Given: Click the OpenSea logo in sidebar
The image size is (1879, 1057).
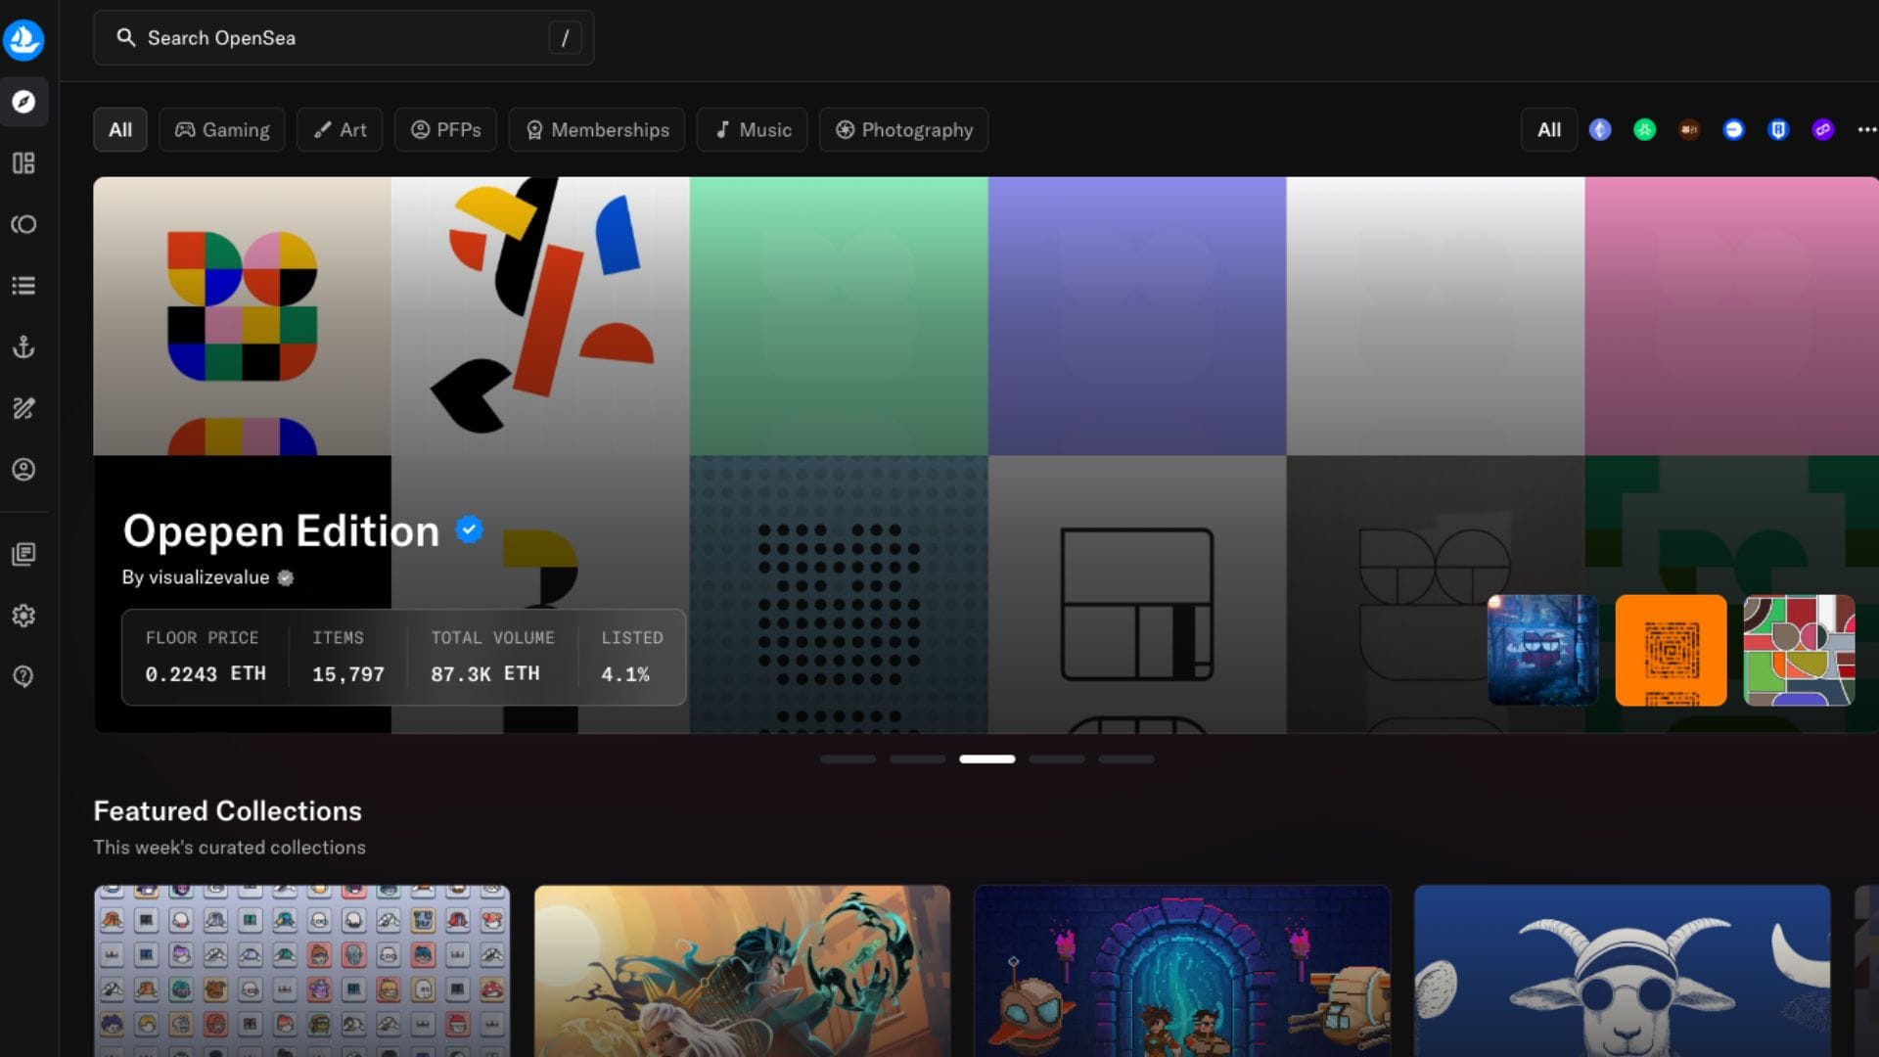Looking at the screenshot, I should (x=23, y=40).
